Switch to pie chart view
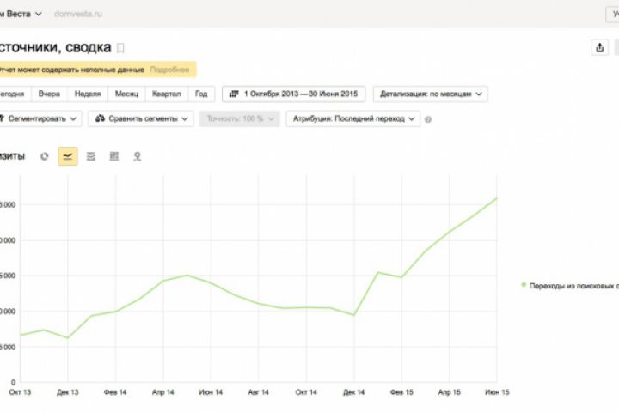619x412 pixels. [45, 156]
